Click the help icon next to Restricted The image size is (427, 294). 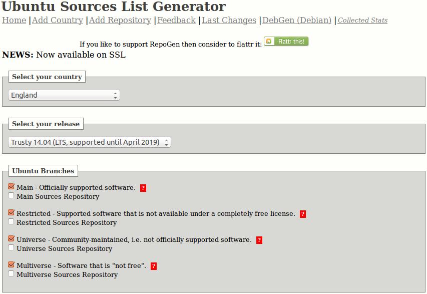[303, 214]
